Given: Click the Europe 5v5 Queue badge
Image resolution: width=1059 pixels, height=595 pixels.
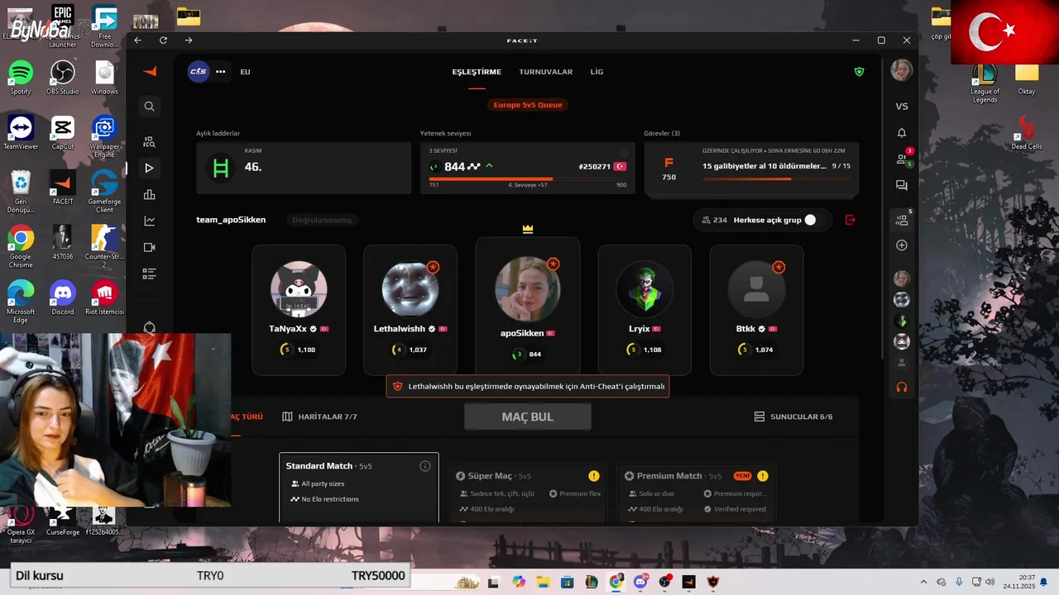Looking at the screenshot, I should point(528,105).
